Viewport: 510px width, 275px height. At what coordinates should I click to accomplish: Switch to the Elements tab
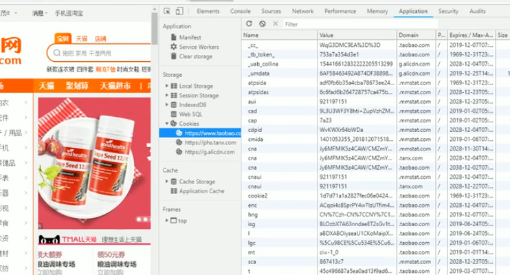coord(208,11)
